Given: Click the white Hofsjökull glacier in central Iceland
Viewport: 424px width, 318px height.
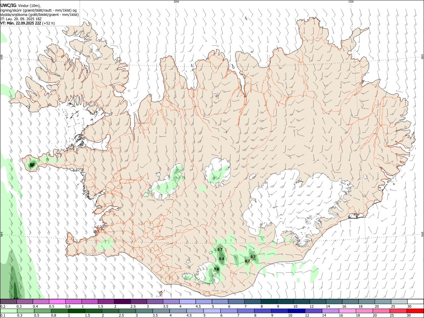Looking at the screenshot, I should (x=218, y=172).
